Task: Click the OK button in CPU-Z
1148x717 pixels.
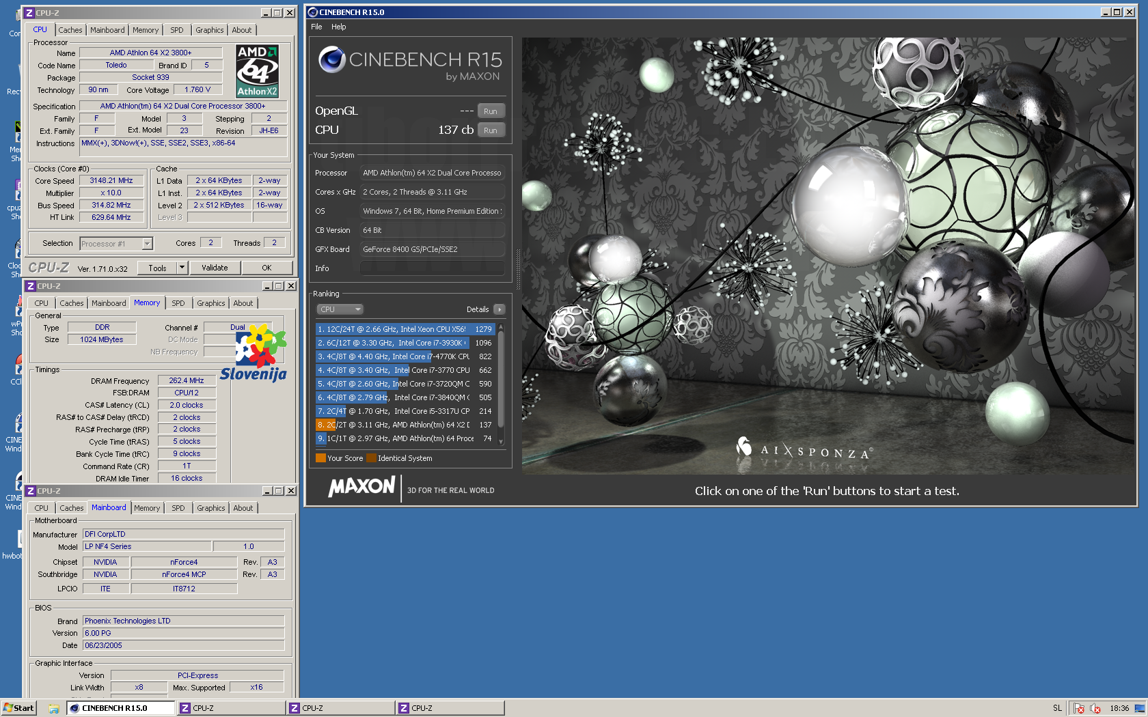Action: pyautogui.click(x=266, y=268)
